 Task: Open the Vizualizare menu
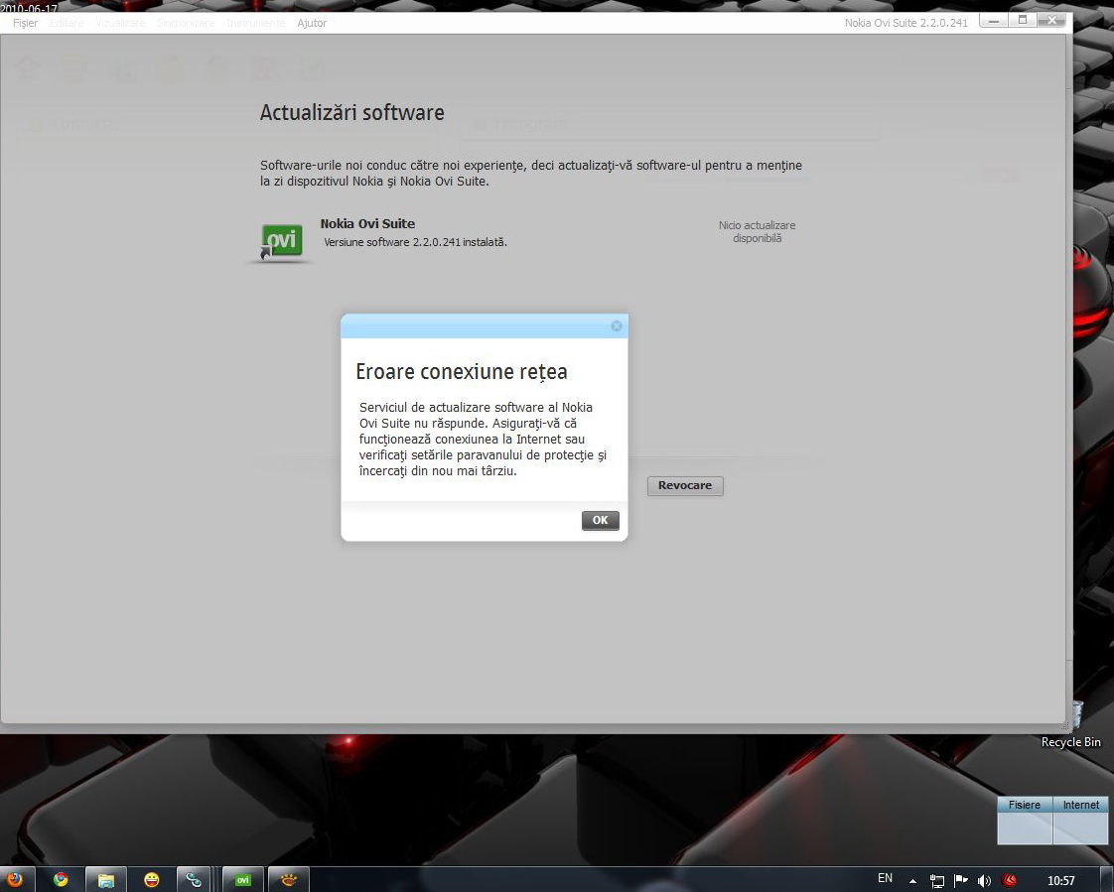click(120, 23)
